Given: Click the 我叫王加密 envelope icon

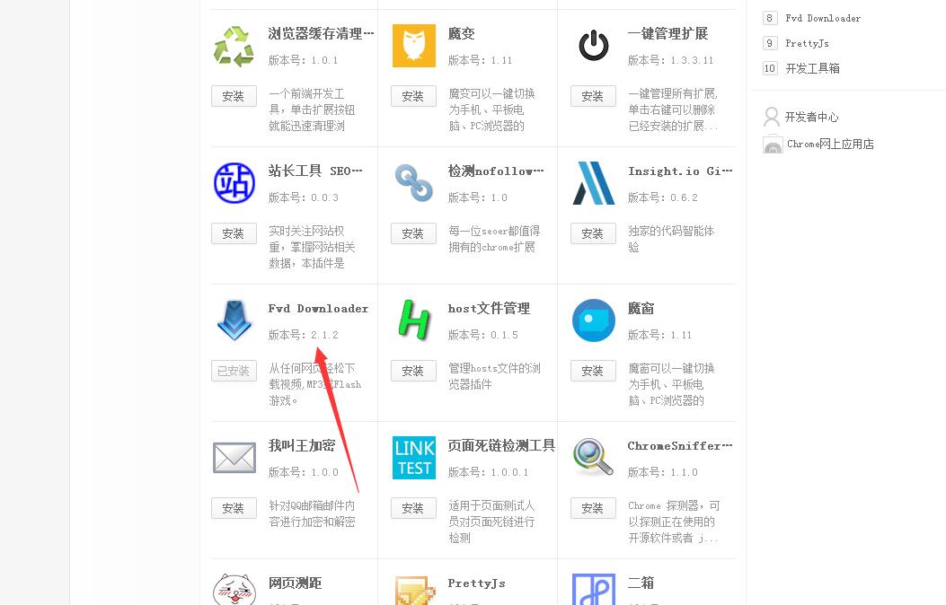Looking at the screenshot, I should pyautogui.click(x=234, y=457).
